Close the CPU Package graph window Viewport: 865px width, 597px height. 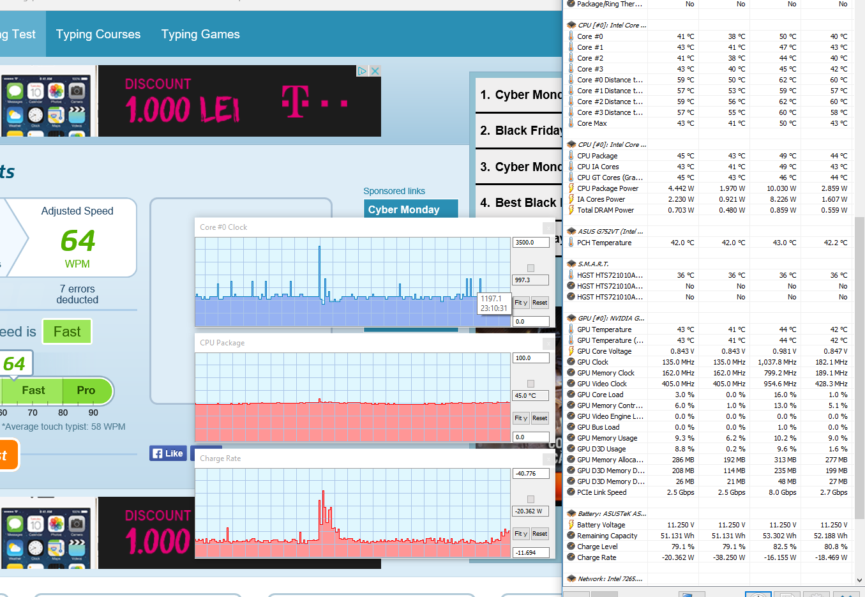(548, 344)
